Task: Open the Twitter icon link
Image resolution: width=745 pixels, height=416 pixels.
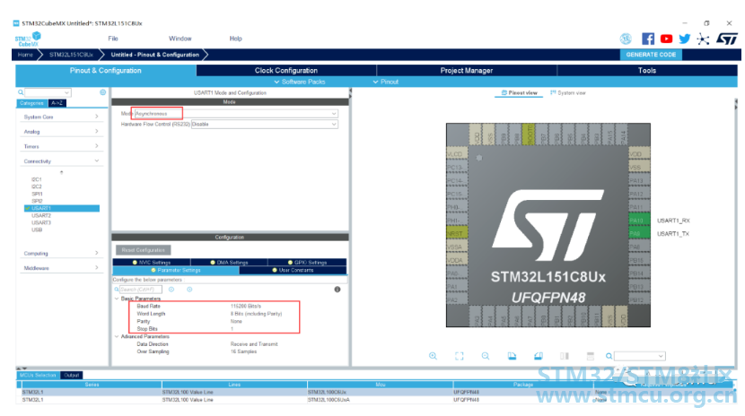Action: pos(684,39)
